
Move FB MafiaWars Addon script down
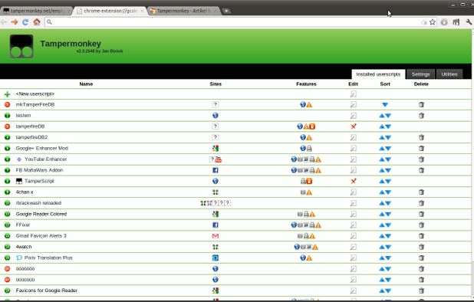(388, 170)
